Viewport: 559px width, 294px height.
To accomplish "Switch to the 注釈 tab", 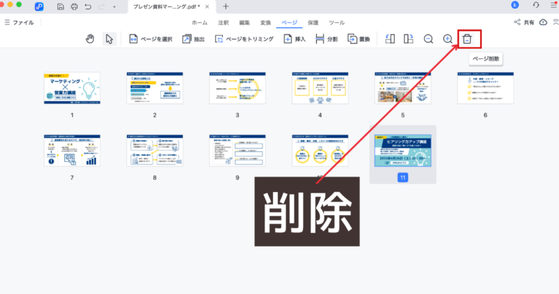I will click(x=224, y=23).
